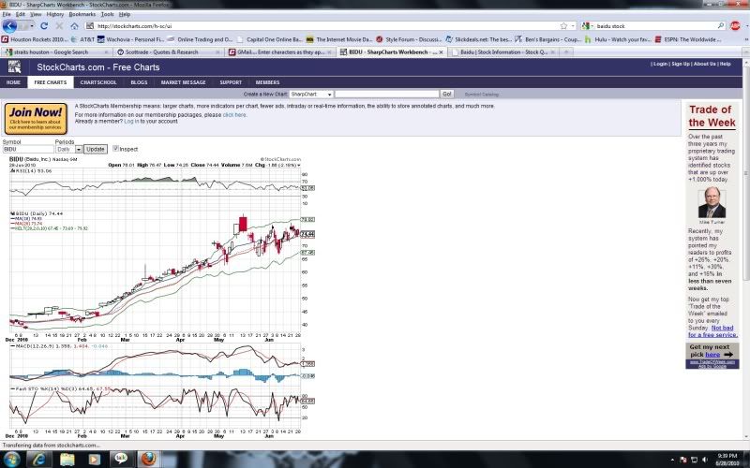The height and width of the screenshot is (468, 750).
Task: Open the Bookmarks menu
Action: pyautogui.click(x=82, y=14)
